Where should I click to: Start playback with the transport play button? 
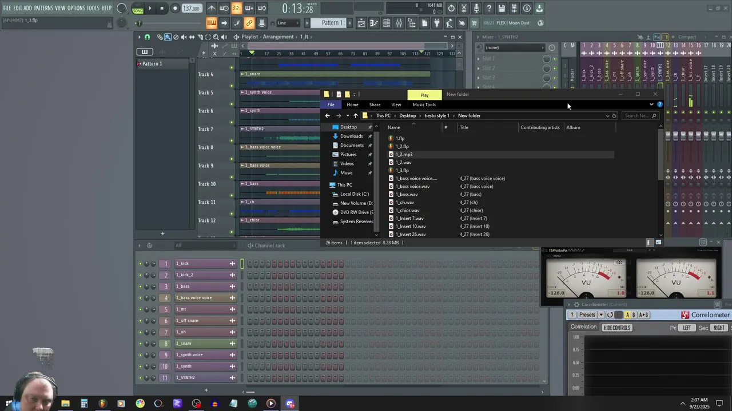[x=150, y=9]
